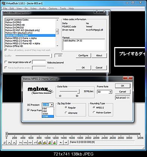Viewport: 147px width, 157px height.
Task: Jump to the start of video
Action: pyautogui.click(x=21, y=143)
